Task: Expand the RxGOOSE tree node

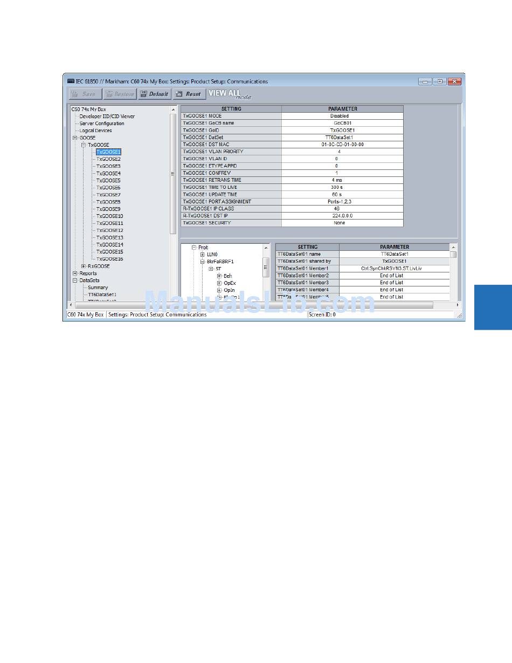Action: click(84, 266)
